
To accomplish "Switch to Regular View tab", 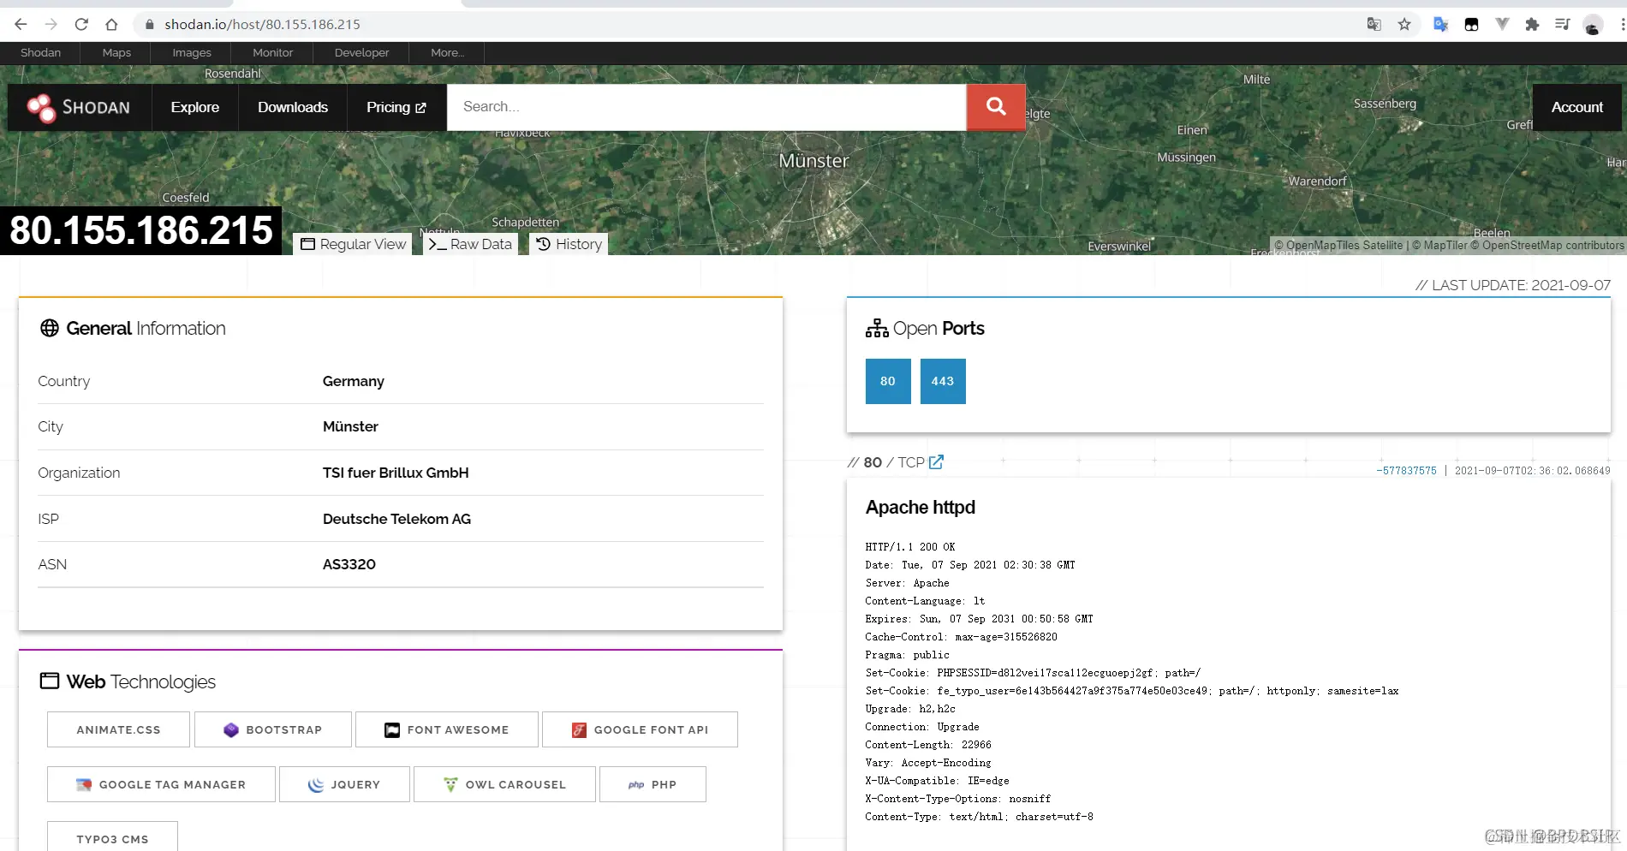I will (353, 244).
